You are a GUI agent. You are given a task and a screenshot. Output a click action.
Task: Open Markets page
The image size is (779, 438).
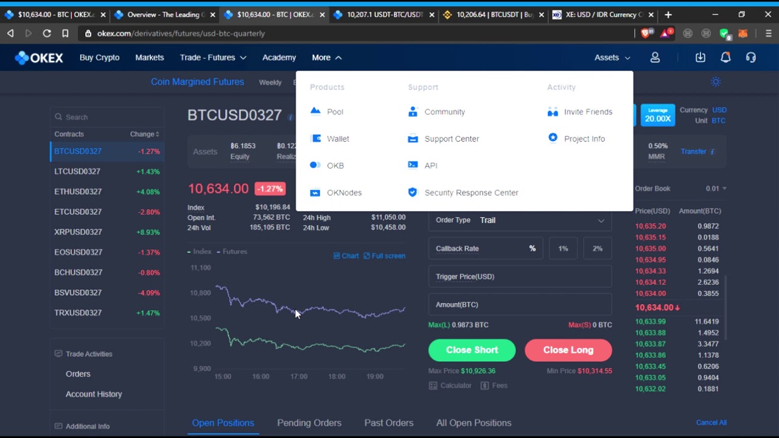point(150,57)
